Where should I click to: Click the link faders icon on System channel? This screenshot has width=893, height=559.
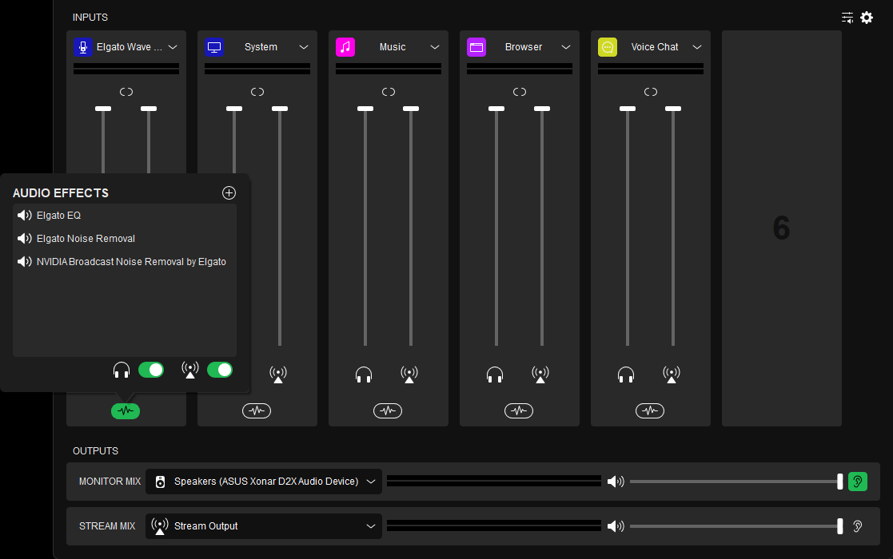coord(257,92)
